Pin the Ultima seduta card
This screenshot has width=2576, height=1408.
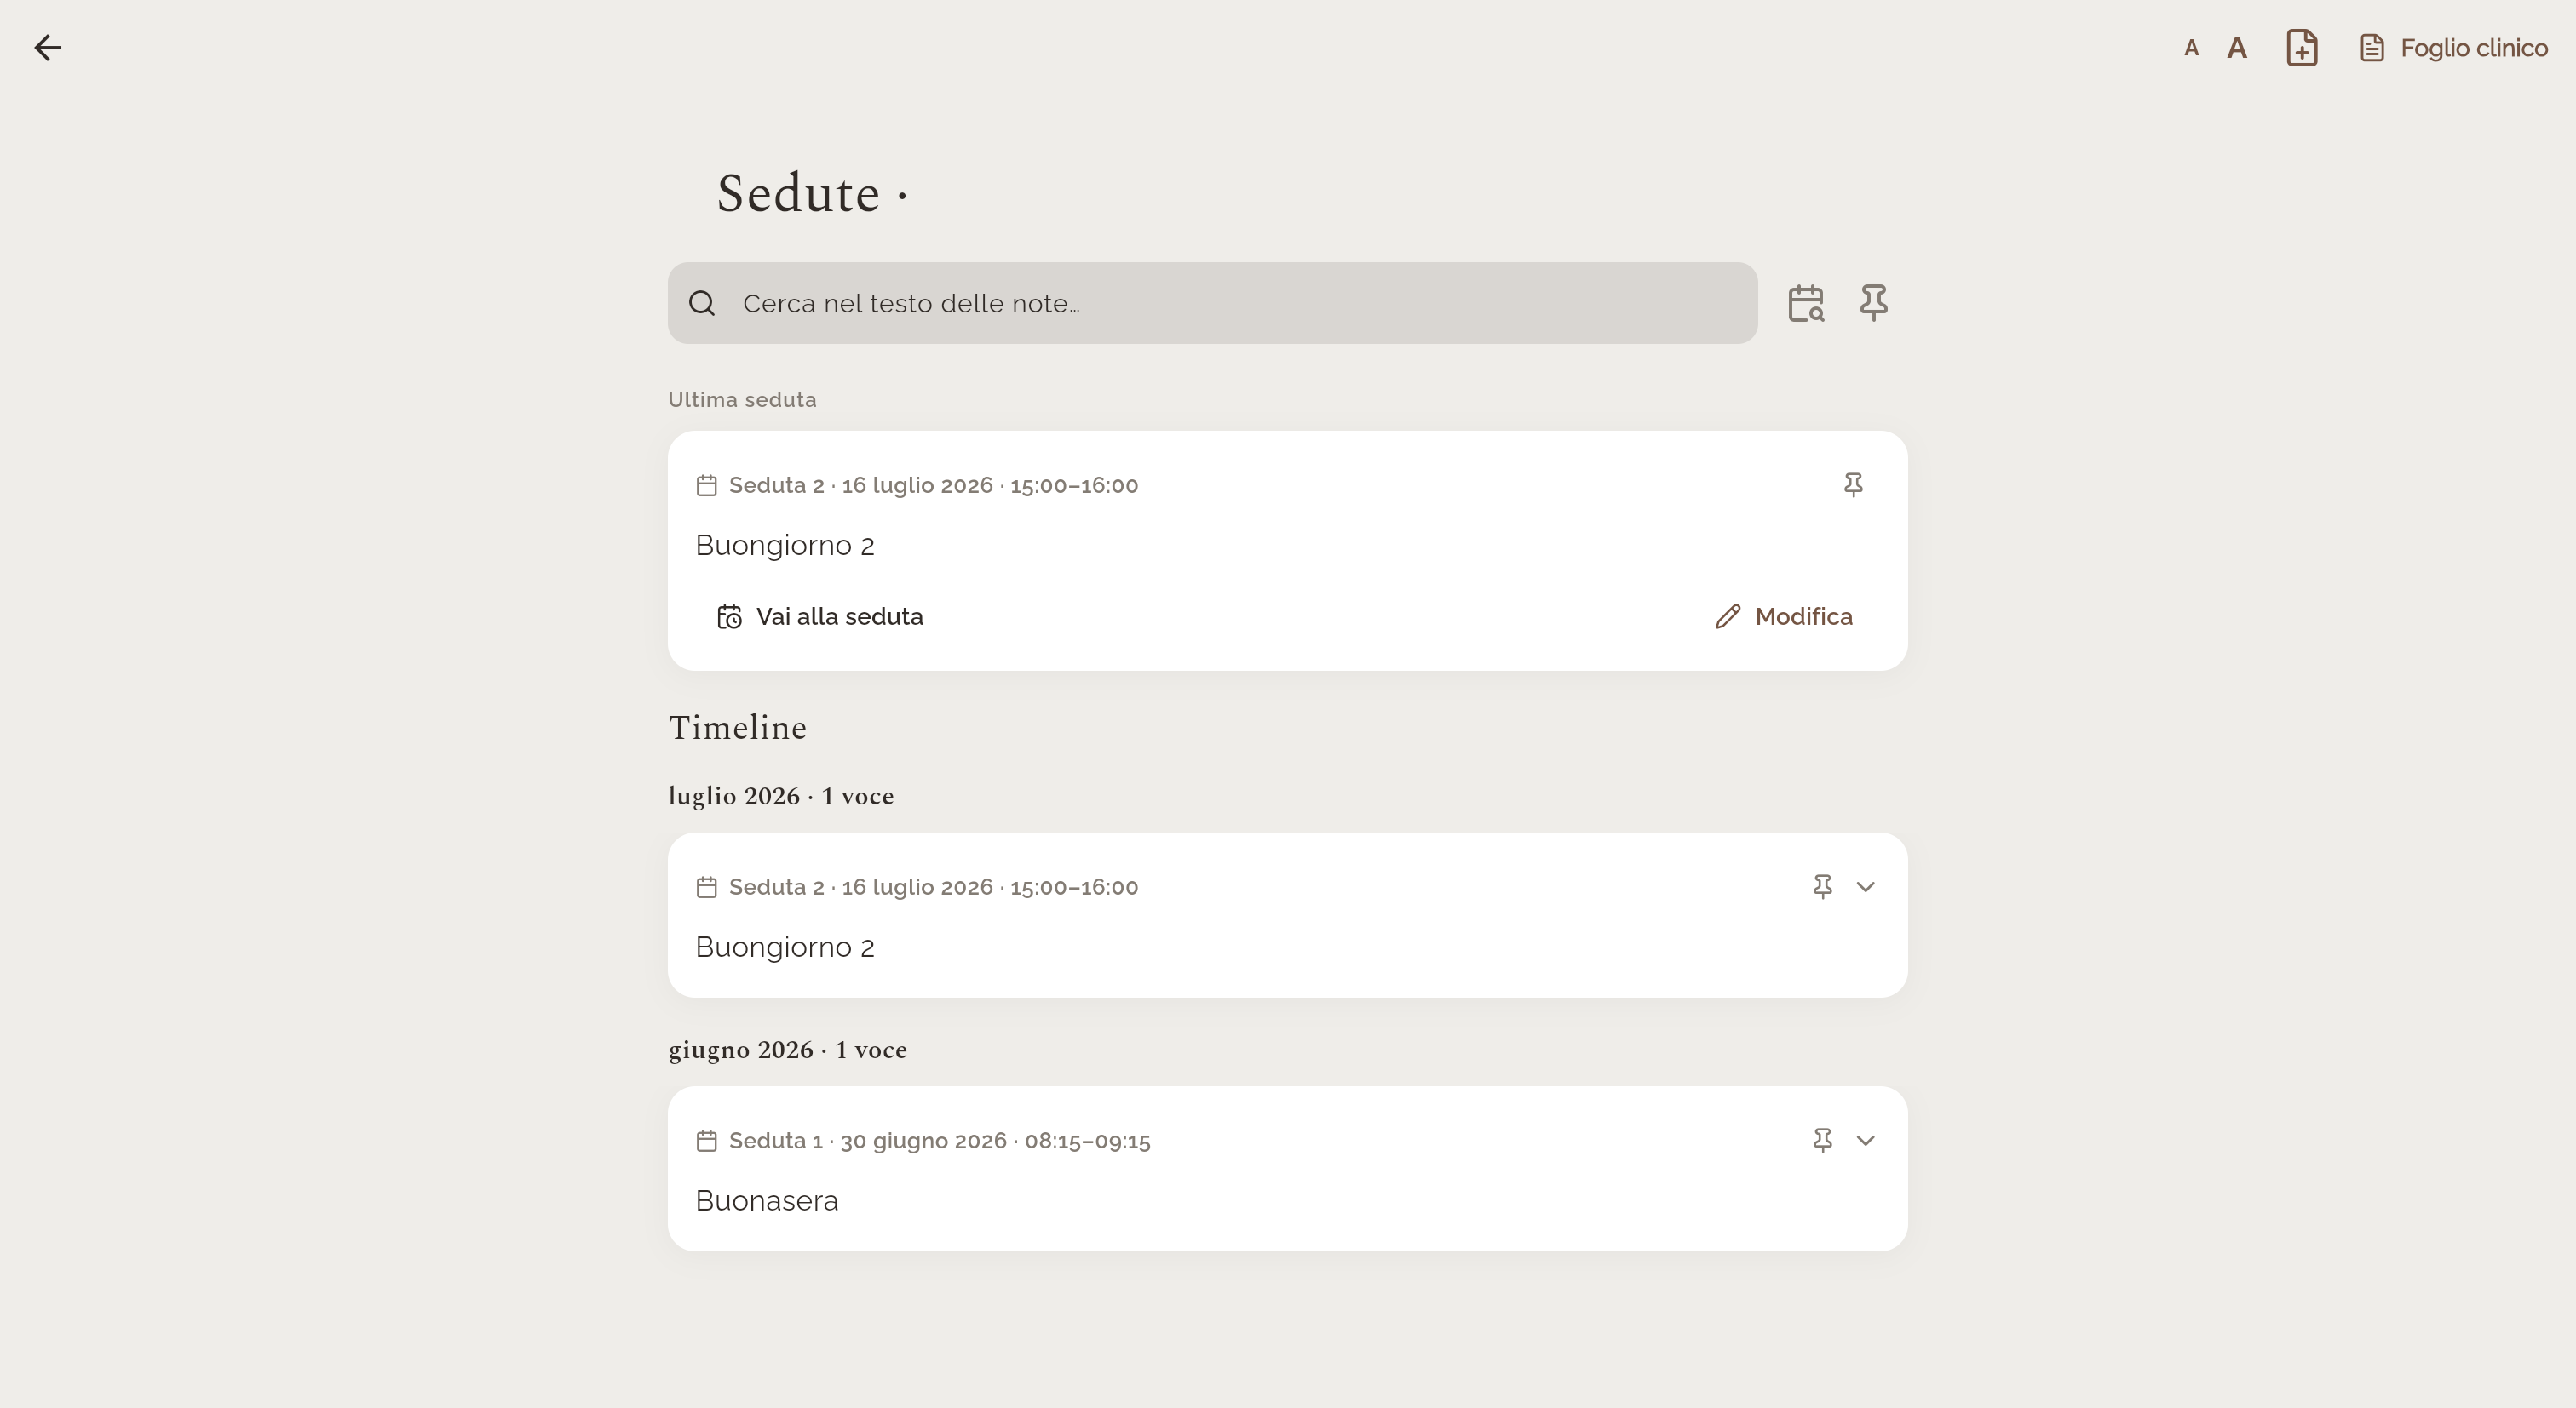[1853, 484]
